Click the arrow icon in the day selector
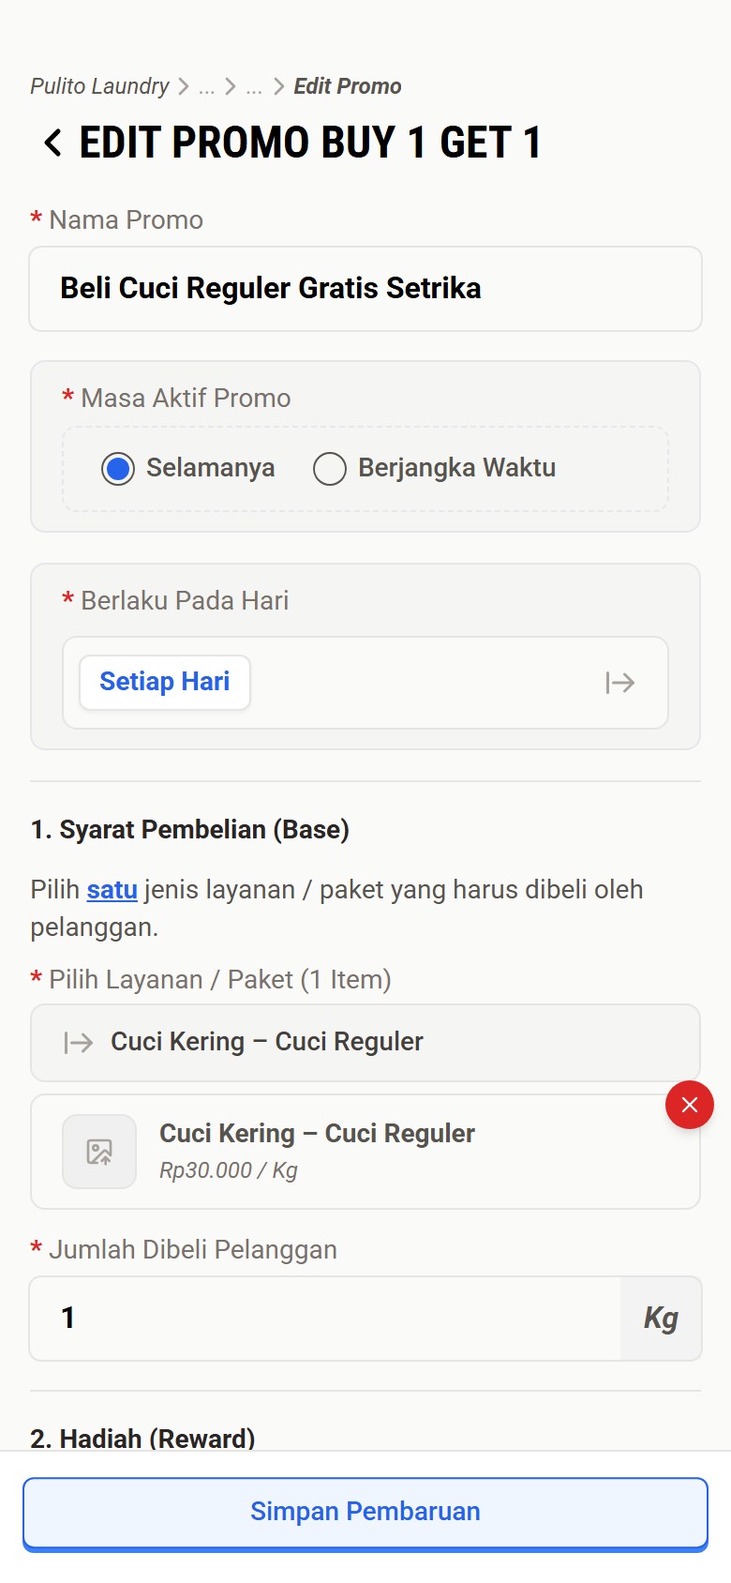 coord(620,683)
